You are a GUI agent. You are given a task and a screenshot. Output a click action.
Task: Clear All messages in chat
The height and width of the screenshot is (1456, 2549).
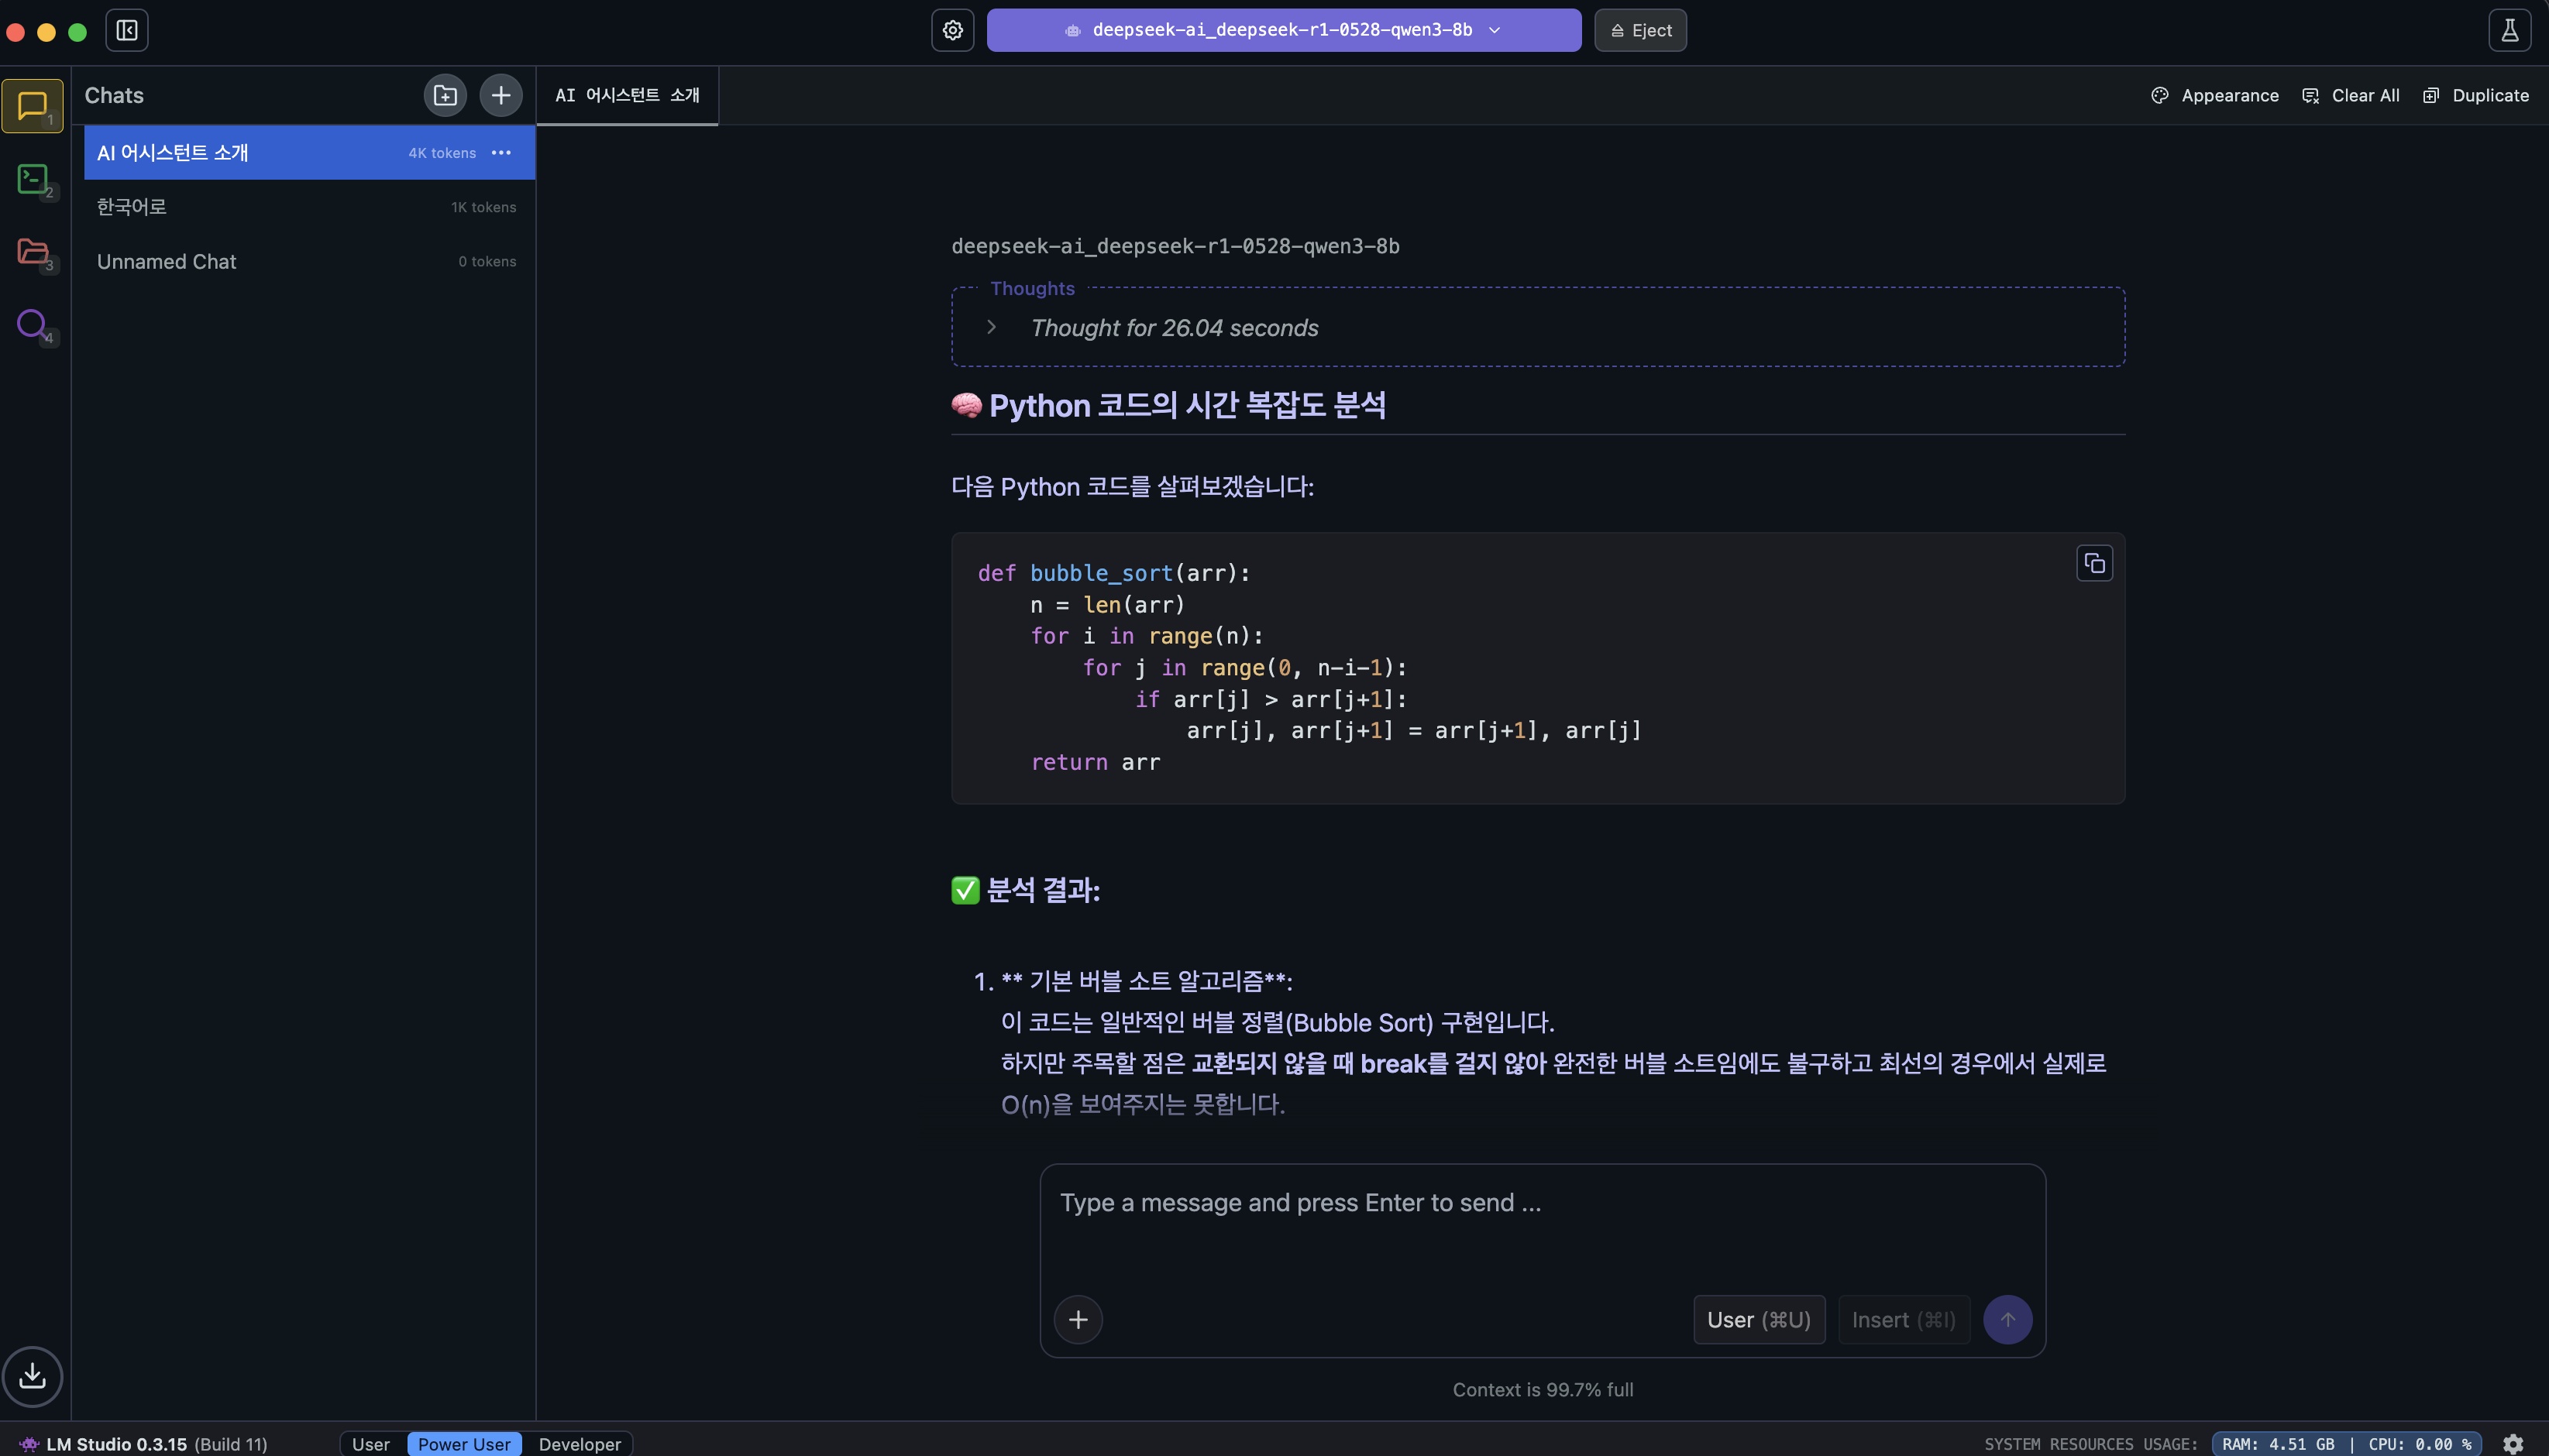click(2351, 95)
